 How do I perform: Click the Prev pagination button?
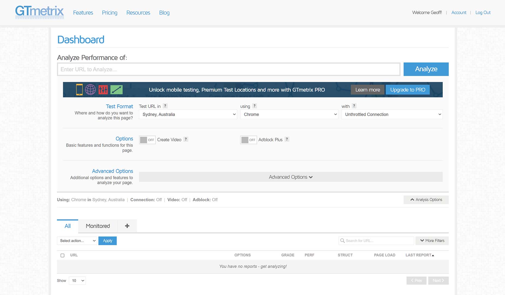417,281
